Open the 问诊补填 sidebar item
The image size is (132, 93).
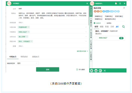[91, 44]
